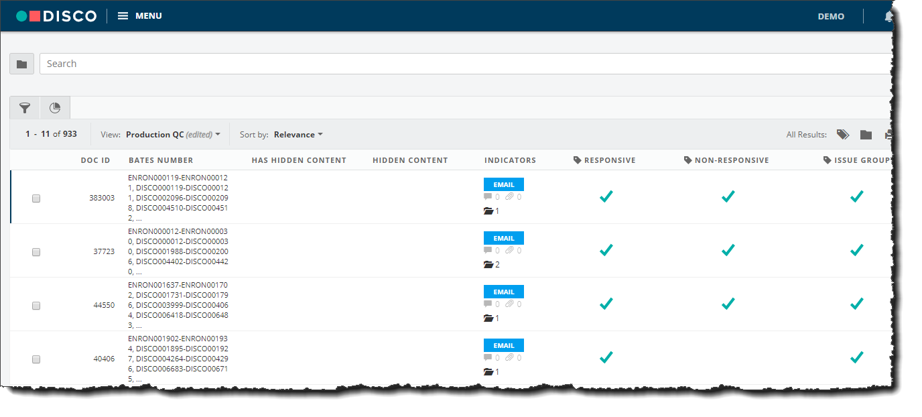
Task: Click Doc ID number 40406
Action: 104,359
